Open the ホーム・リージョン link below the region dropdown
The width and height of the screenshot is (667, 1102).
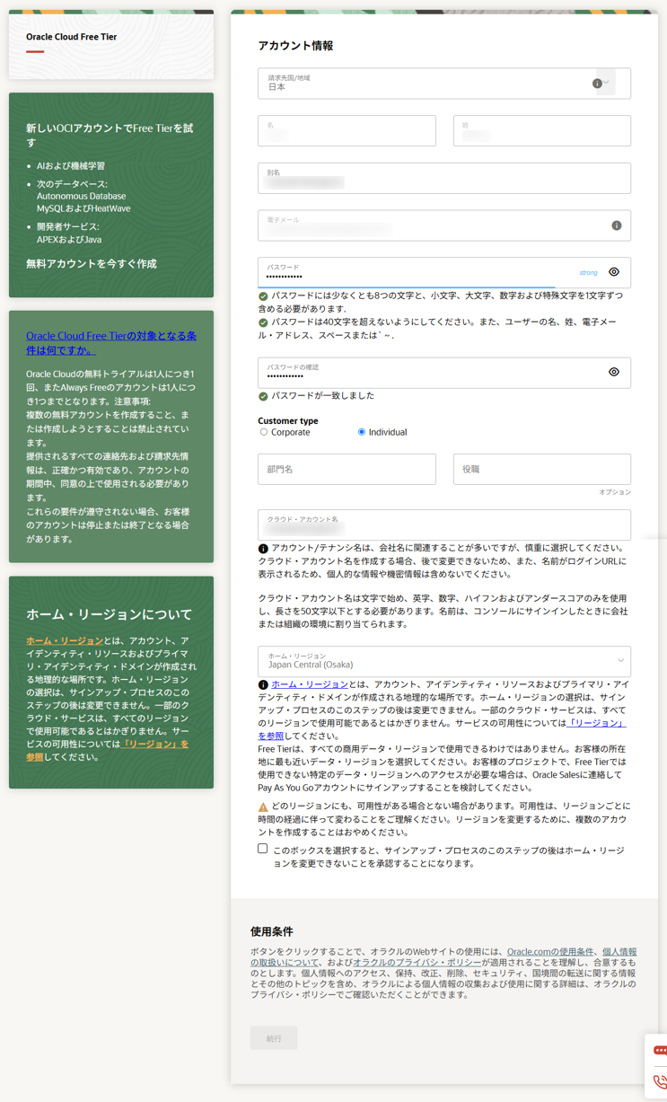pos(310,684)
